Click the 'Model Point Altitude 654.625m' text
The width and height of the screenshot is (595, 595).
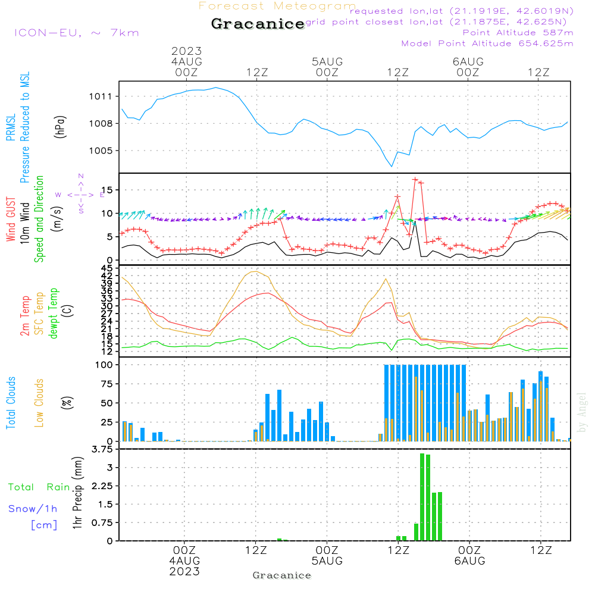coord(487,43)
